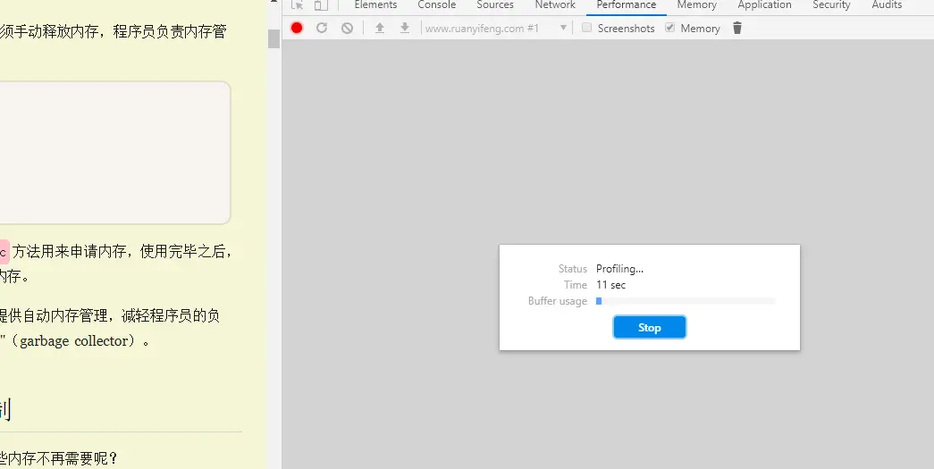Viewport: 934px width, 469px height.
Task: Open the Memory panel tab
Action: tap(697, 4)
